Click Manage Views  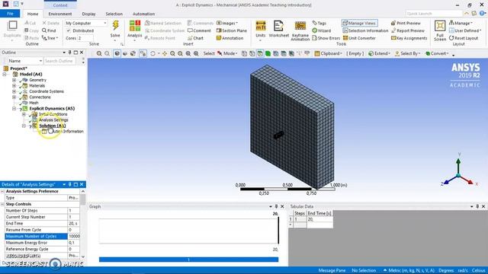359,23
